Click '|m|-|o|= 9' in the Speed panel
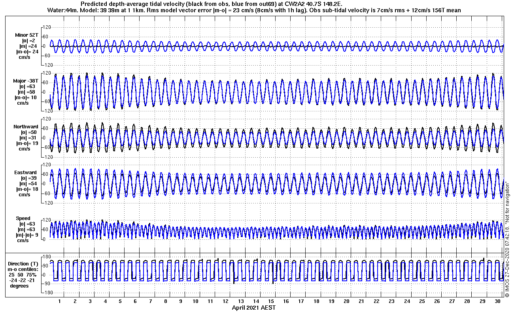 tap(26, 235)
